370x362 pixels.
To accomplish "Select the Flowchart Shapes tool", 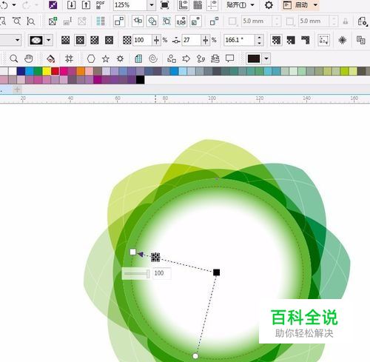I will click(201, 58).
